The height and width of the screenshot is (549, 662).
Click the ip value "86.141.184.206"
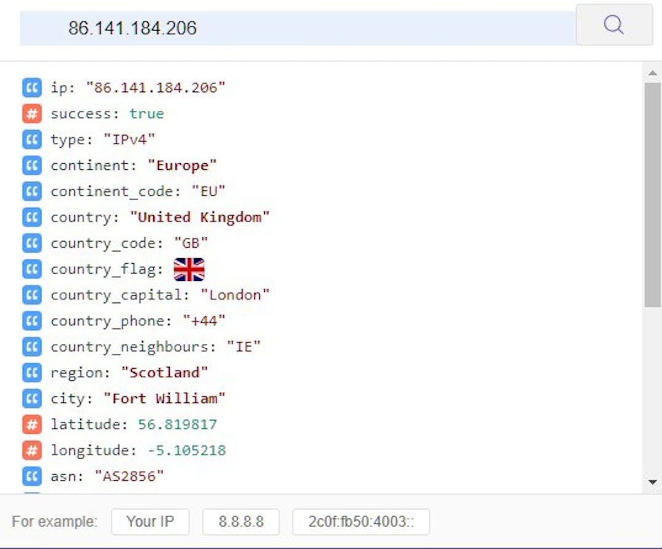pyautogui.click(x=155, y=88)
